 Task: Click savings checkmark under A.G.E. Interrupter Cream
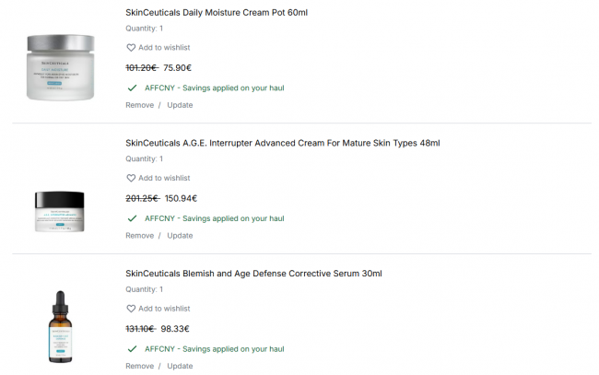(x=132, y=218)
